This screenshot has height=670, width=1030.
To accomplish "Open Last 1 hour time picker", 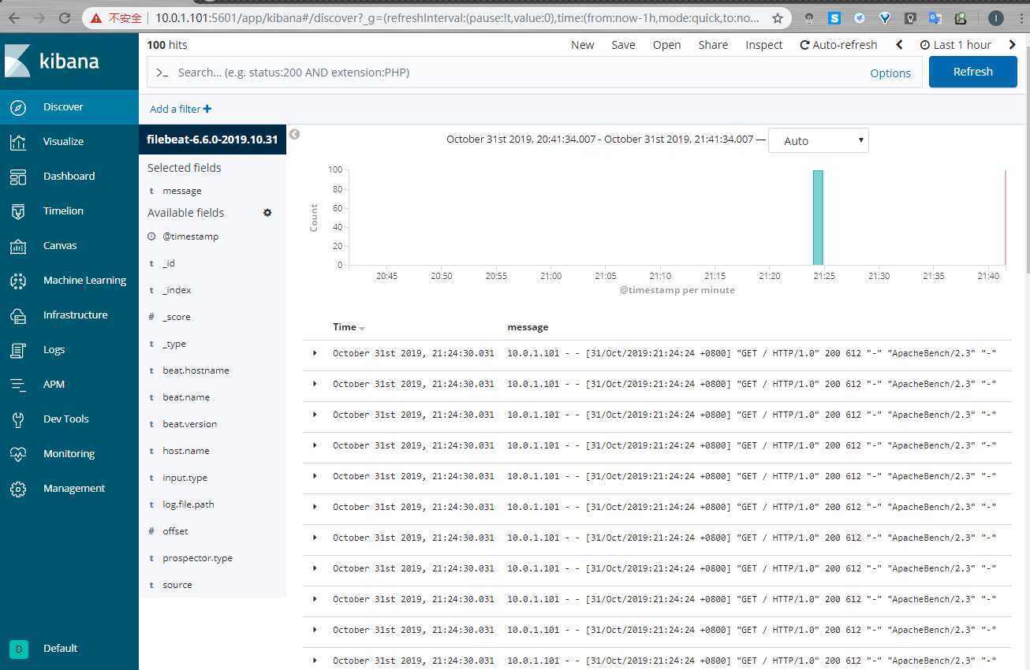I will (955, 45).
